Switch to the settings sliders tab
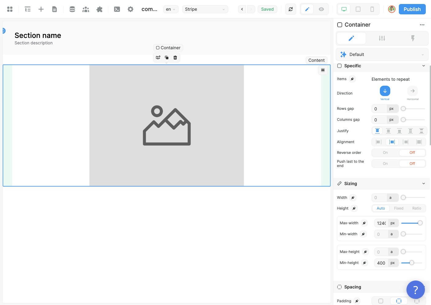Image resolution: width=431 pixels, height=305 pixels. pyautogui.click(x=382, y=38)
